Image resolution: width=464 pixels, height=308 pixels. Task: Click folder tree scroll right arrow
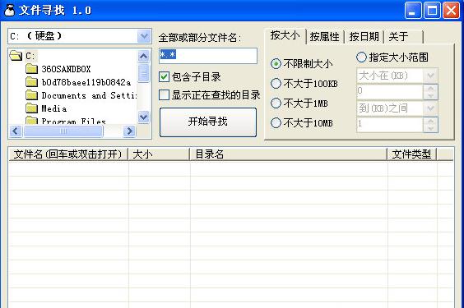pyautogui.click(x=129, y=131)
